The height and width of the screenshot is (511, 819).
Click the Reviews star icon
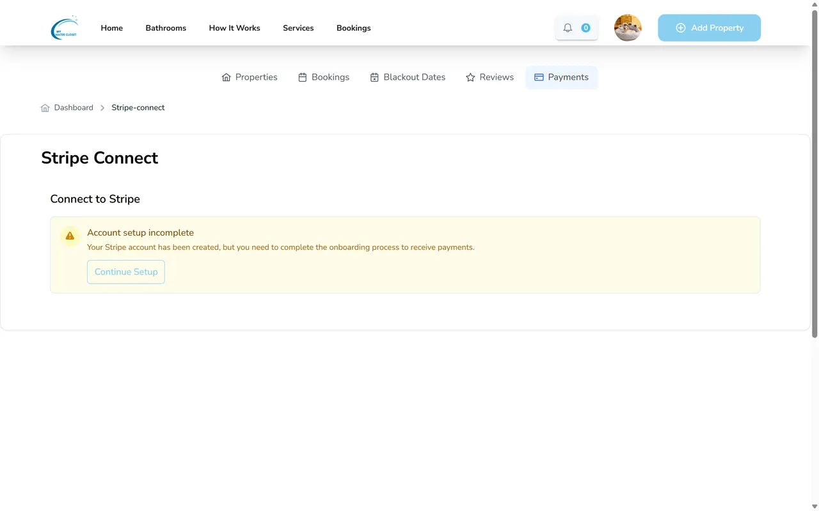pos(470,77)
